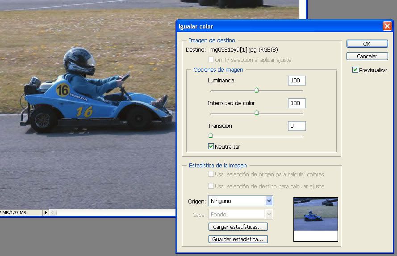Click Cargar estadísticas button
The image size is (397, 256).
238,227
